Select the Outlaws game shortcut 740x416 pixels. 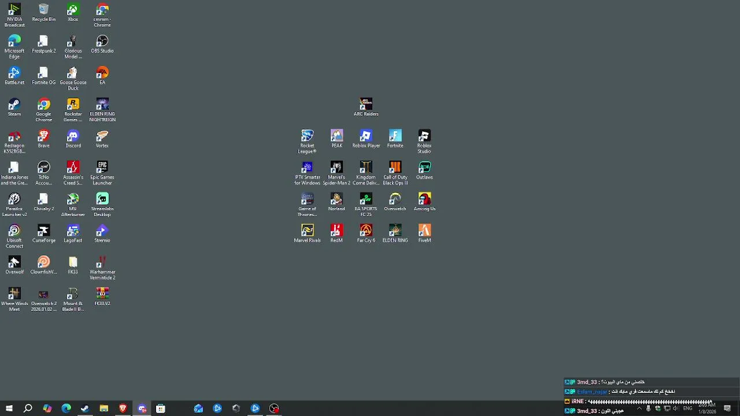424,171
